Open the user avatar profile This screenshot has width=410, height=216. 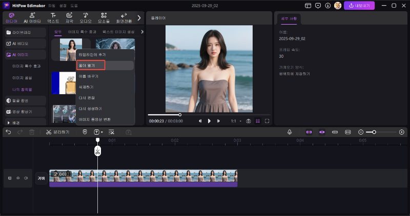338,6
